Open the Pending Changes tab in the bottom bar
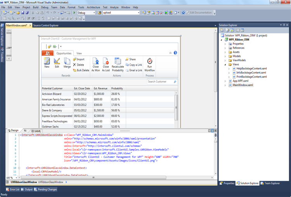This screenshot has width=291, height=197. pos(46,190)
